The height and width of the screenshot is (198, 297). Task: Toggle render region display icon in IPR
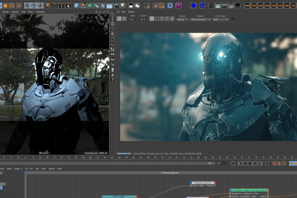point(152,18)
